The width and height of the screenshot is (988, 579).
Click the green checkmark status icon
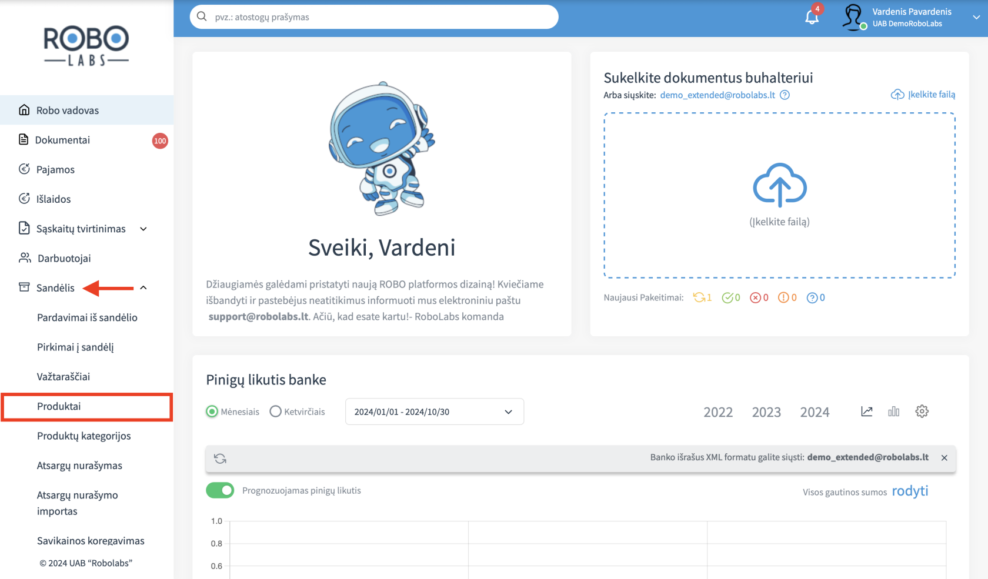click(727, 298)
